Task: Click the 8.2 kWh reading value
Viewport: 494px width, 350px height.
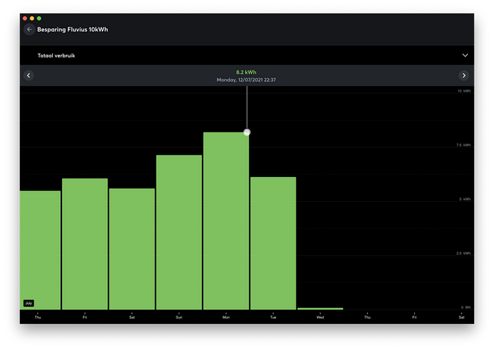Action: click(x=246, y=72)
